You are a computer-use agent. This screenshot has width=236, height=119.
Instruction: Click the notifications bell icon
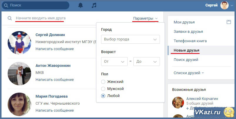(x=81, y=6)
